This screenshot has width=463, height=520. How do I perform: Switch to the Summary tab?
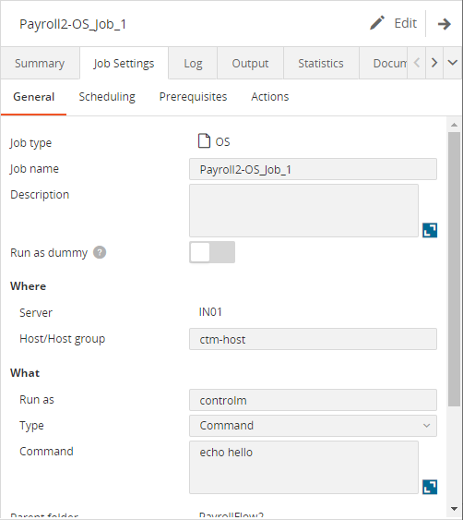click(x=40, y=63)
